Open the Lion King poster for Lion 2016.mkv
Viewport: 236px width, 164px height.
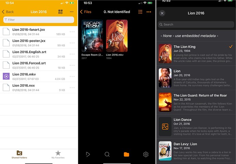(x=117, y=36)
